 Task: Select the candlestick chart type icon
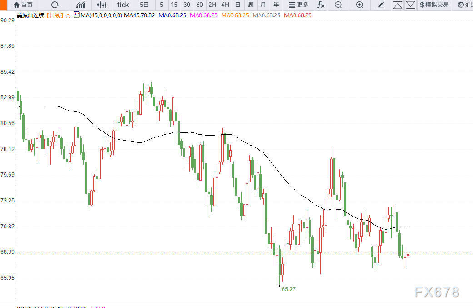(x=102, y=5)
